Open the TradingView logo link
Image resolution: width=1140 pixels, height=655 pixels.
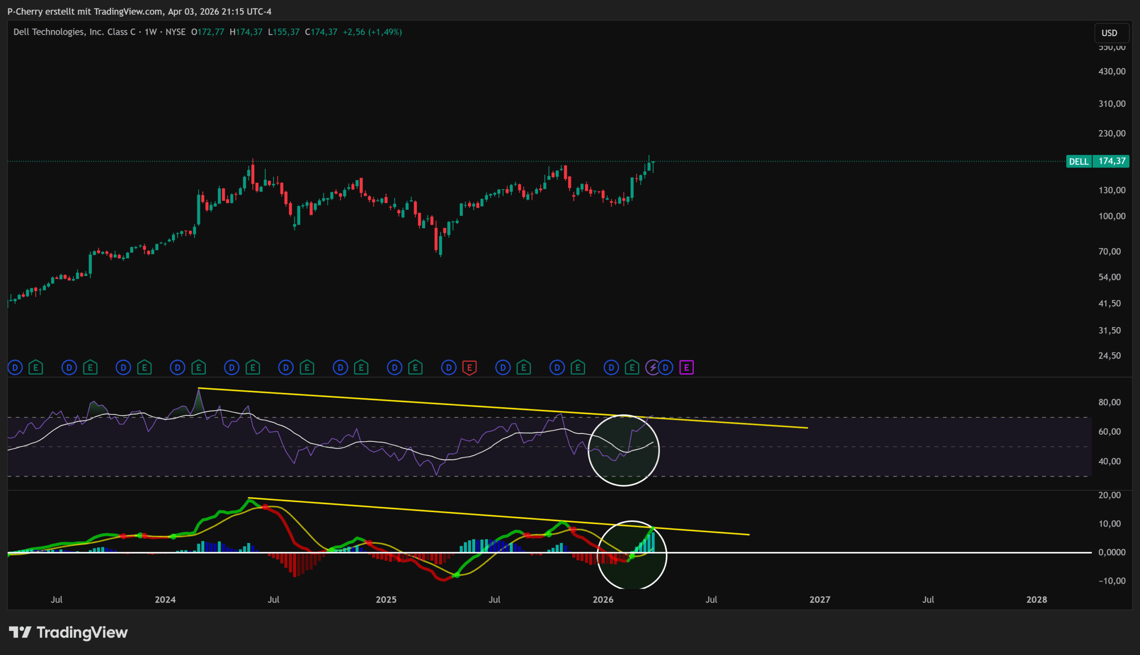(x=69, y=632)
